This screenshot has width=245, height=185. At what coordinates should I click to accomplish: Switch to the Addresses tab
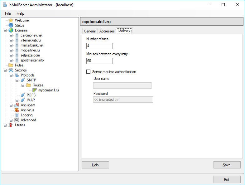tap(107, 31)
